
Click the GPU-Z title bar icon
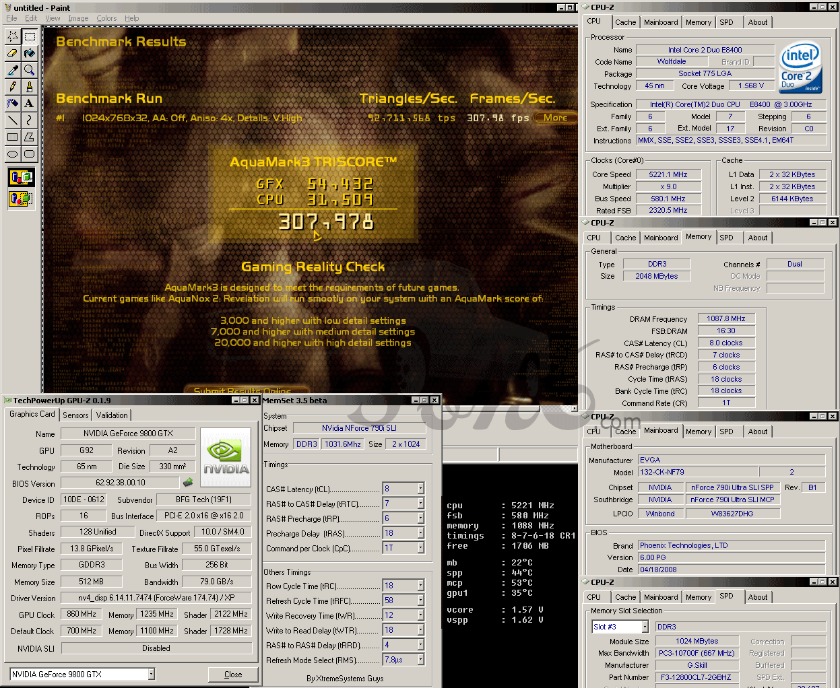coord(8,401)
